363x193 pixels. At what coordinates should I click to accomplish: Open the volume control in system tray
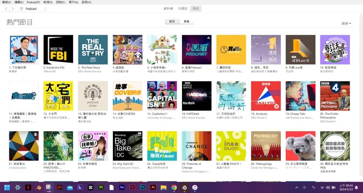[328, 188]
